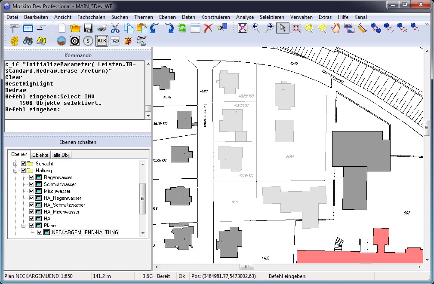Click the Luftbild aerial photo icon

pos(142,41)
